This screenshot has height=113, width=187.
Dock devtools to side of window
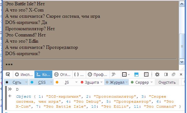[x=166, y=74]
